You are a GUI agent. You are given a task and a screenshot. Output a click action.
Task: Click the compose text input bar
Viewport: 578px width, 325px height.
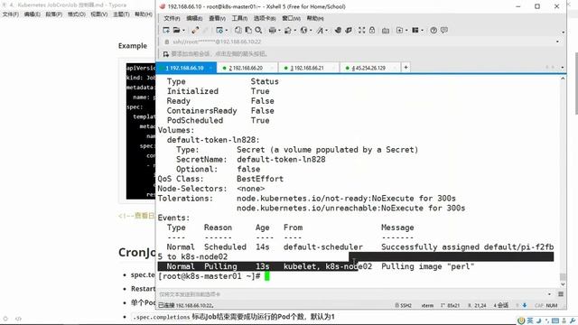352,294
